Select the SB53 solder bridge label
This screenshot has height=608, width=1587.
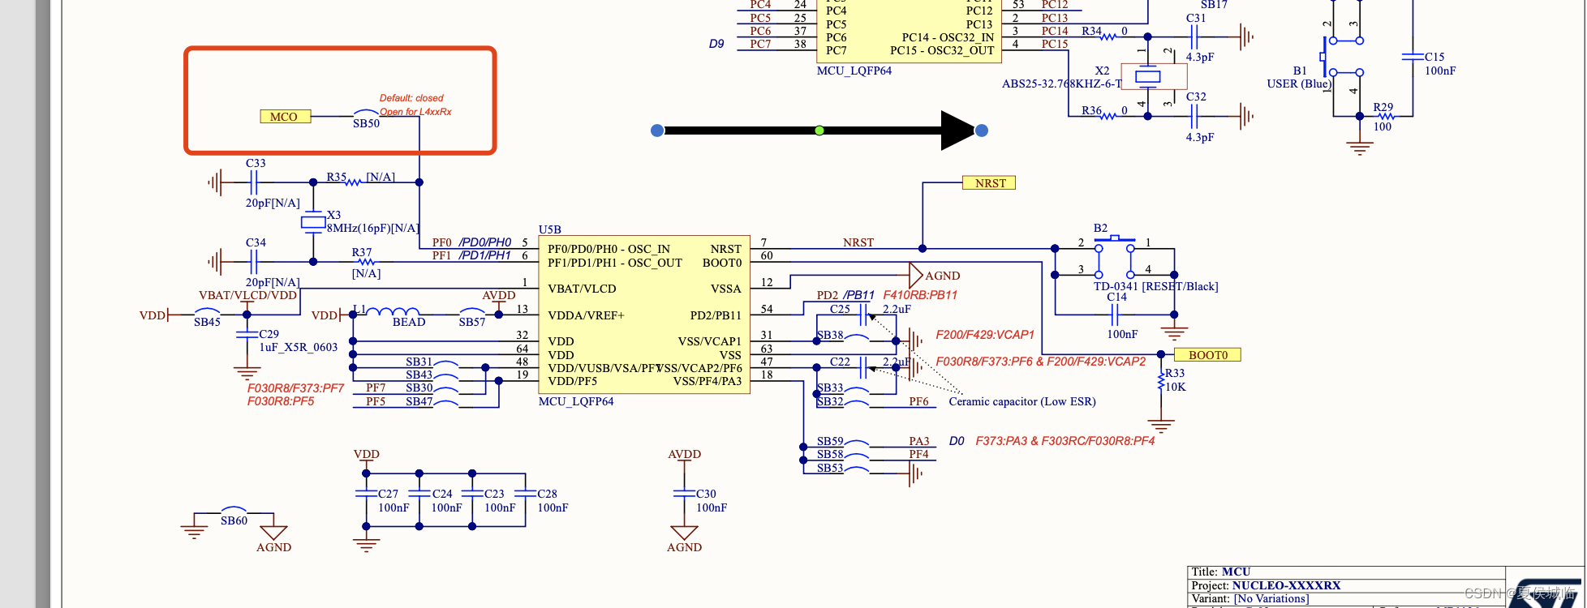pos(830,469)
